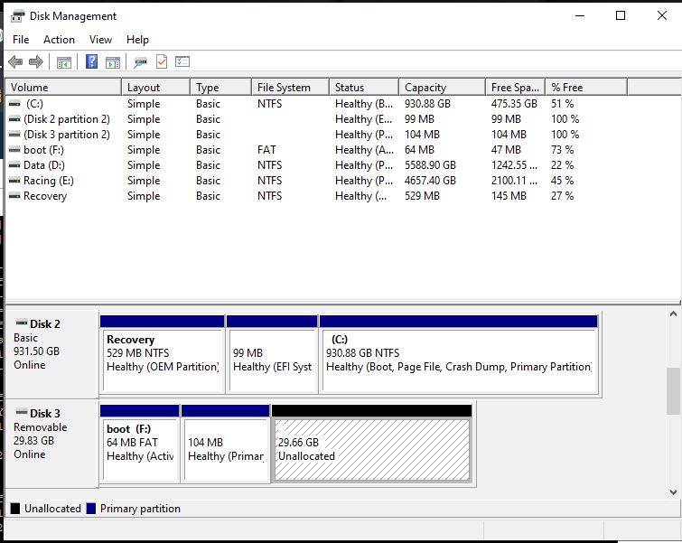The width and height of the screenshot is (682, 543).
Task: Click the Disk 2 Basic 931.50 GB label
Action: point(51,353)
